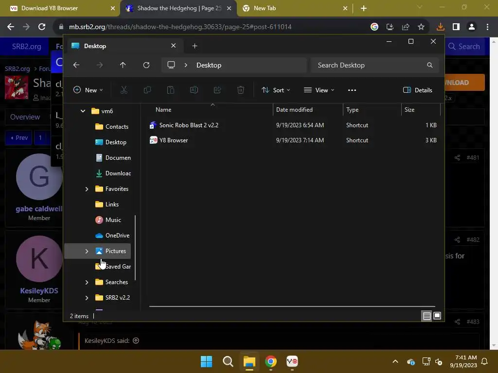Click the Prev page button on forum
The image size is (498, 373).
pos(19,137)
